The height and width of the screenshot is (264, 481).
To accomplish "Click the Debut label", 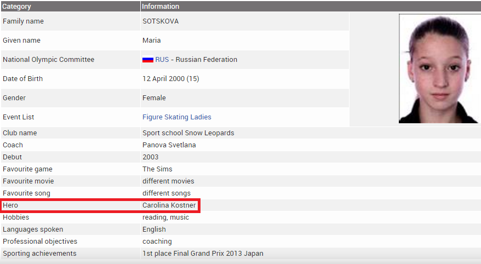I will [x=12, y=157].
